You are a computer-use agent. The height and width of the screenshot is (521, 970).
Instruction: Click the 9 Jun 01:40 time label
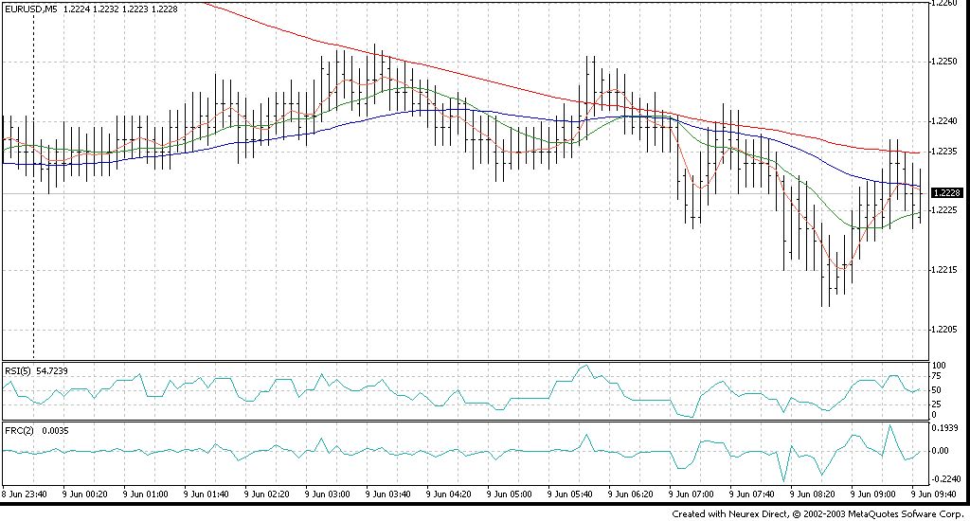[206, 494]
